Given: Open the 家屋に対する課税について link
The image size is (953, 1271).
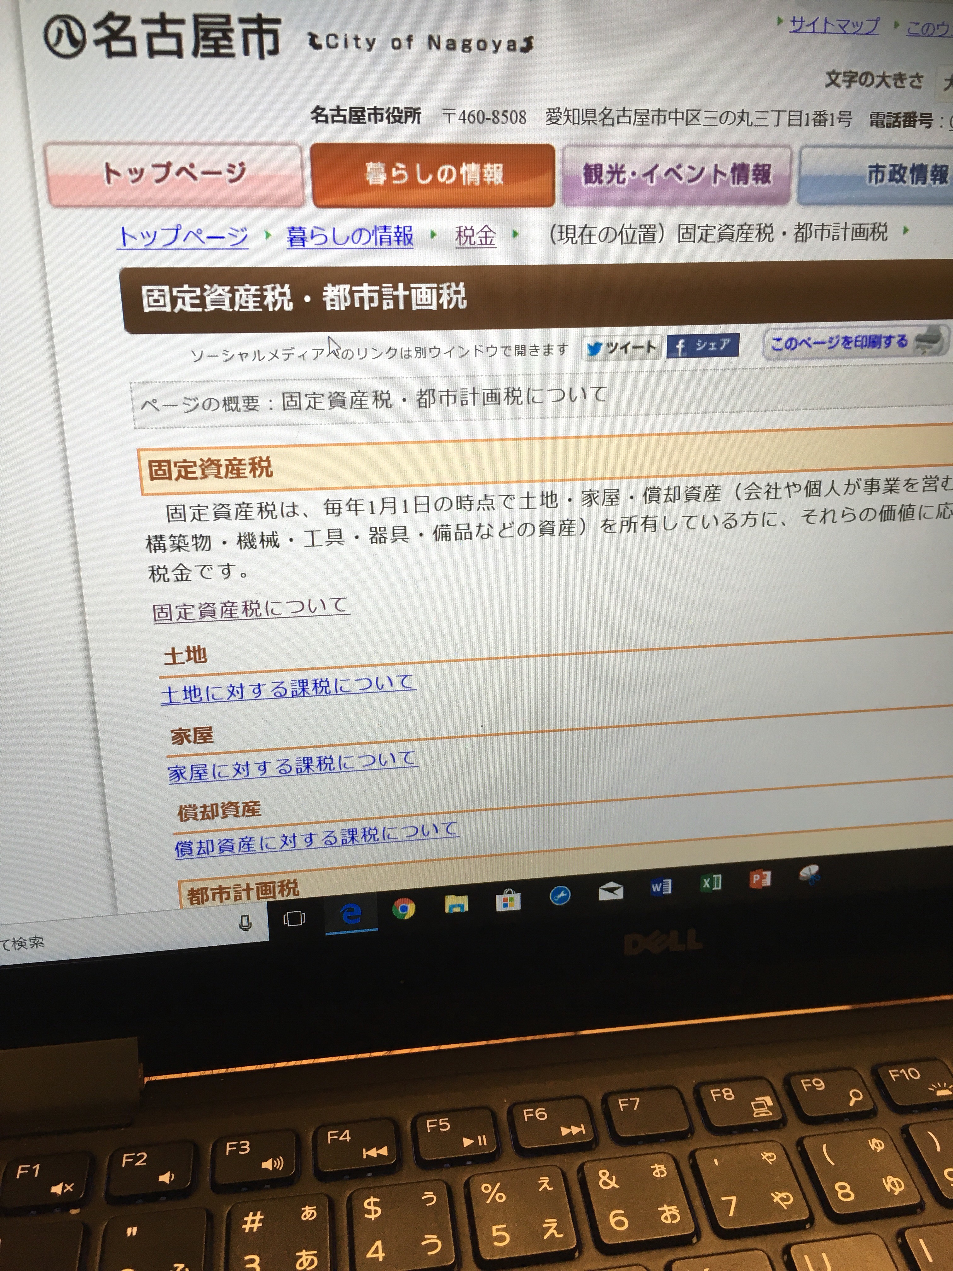Looking at the screenshot, I should pos(292,766).
